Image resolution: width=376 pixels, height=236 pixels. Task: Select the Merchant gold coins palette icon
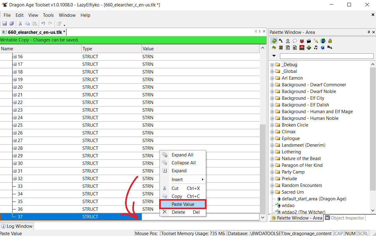click(330, 41)
